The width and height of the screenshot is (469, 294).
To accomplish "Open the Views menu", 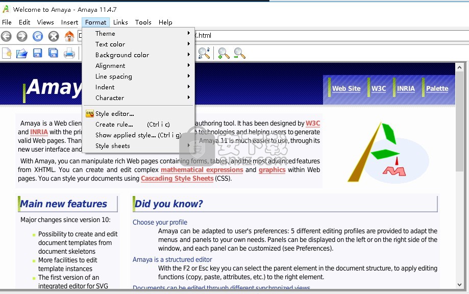I will (45, 22).
